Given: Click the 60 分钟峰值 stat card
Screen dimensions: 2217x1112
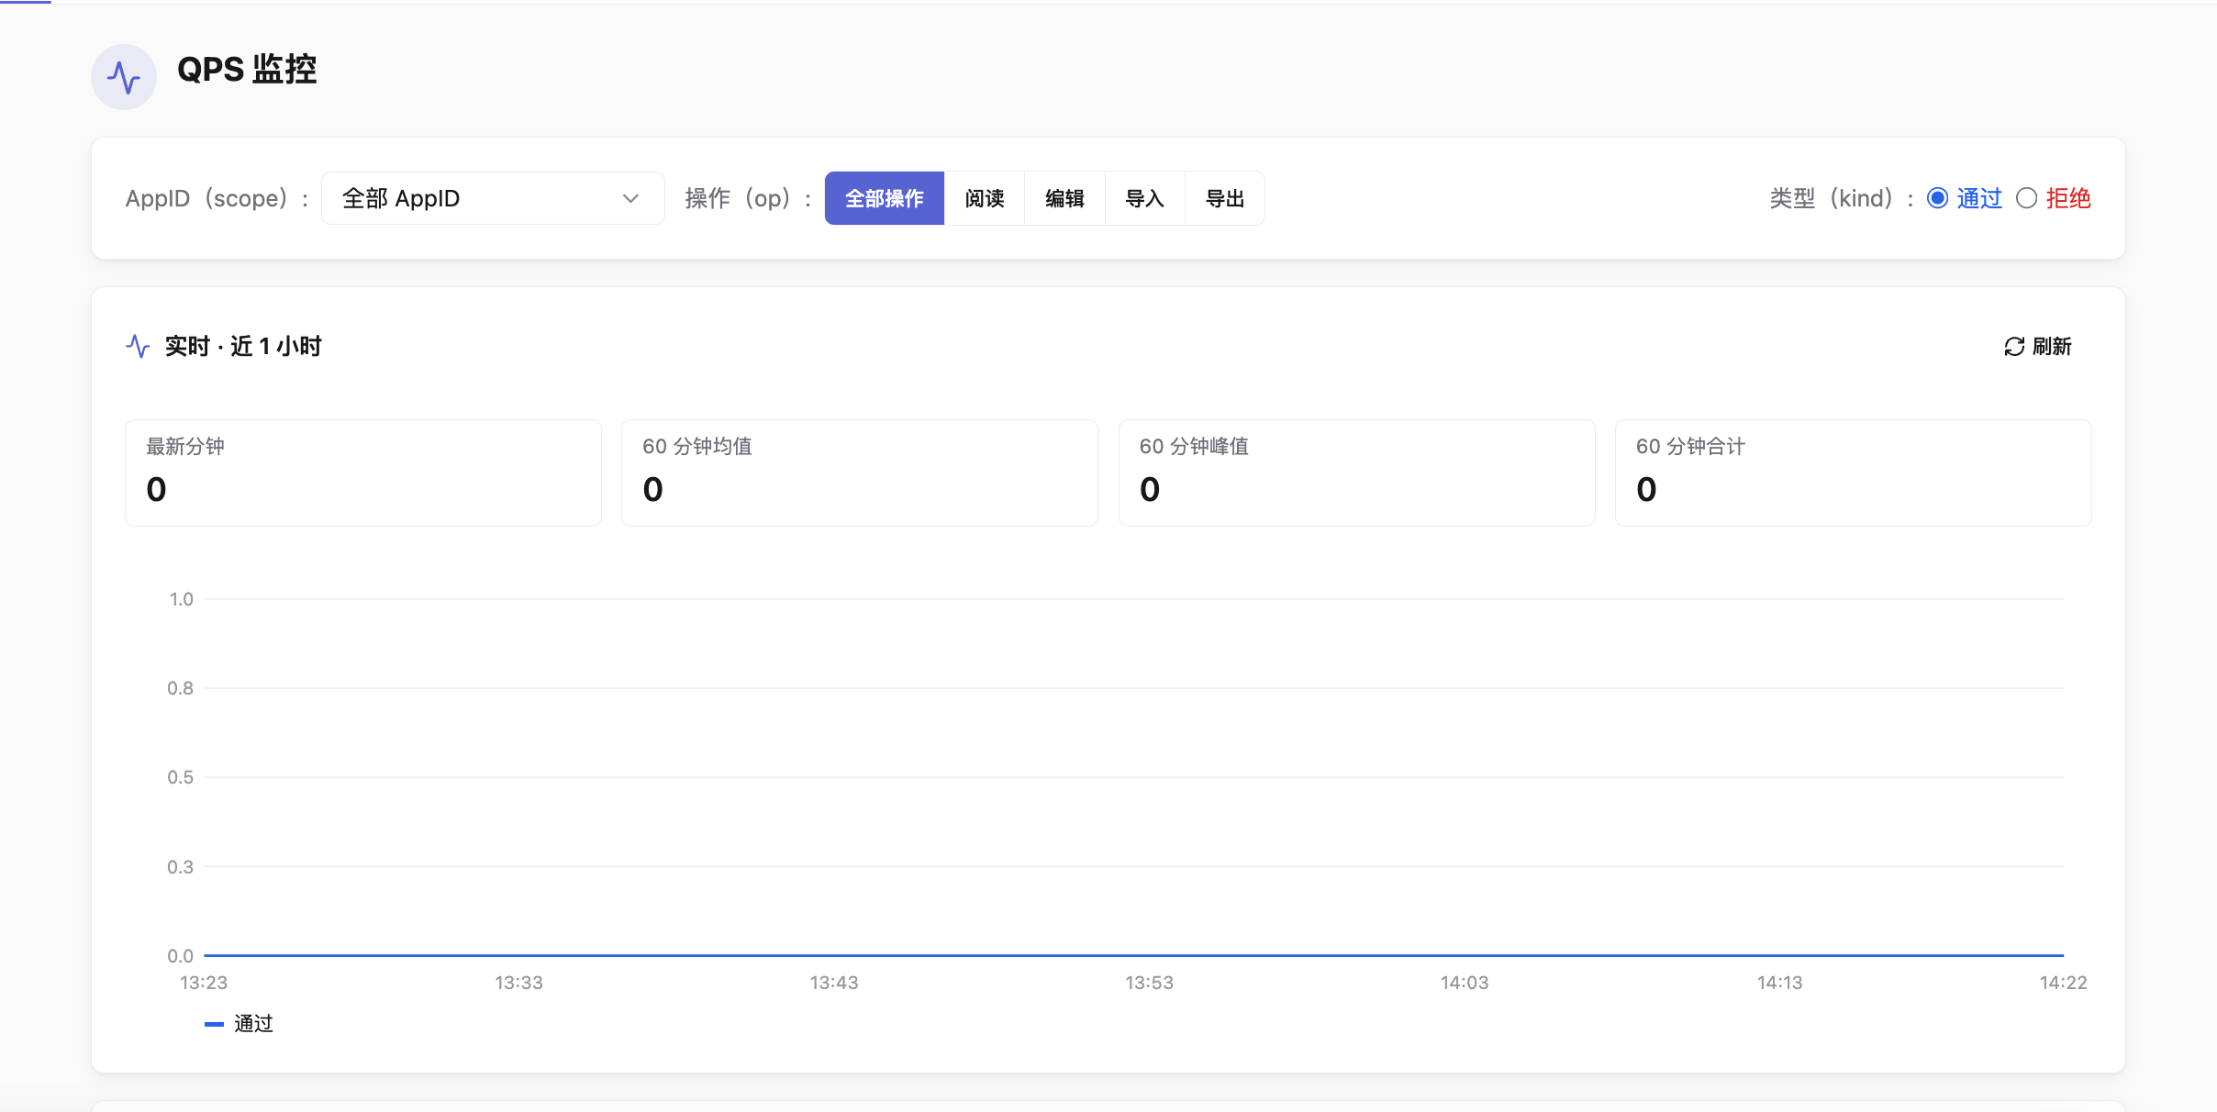Looking at the screenshot, I should point(1356,473).
